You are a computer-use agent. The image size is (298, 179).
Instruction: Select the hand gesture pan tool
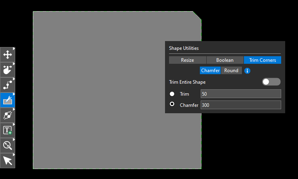pyautogui.click(x=8, y=70)
